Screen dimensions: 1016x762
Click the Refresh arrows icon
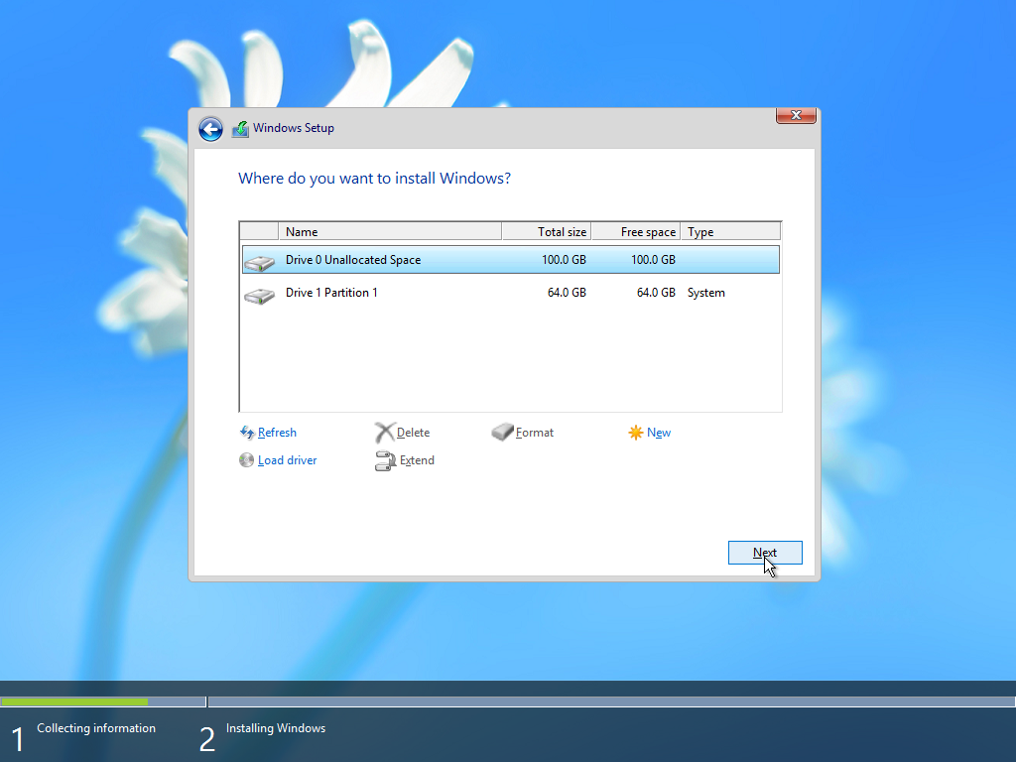pos(247,433)
